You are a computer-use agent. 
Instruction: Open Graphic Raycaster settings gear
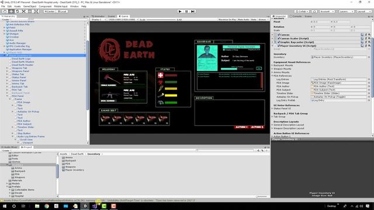(369, 42)
